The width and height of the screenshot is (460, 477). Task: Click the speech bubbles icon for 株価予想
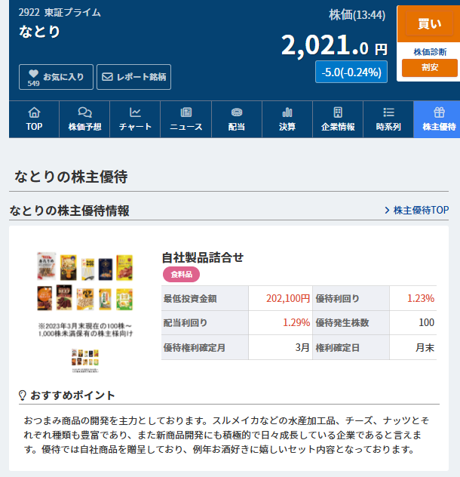tap(84, 112)
